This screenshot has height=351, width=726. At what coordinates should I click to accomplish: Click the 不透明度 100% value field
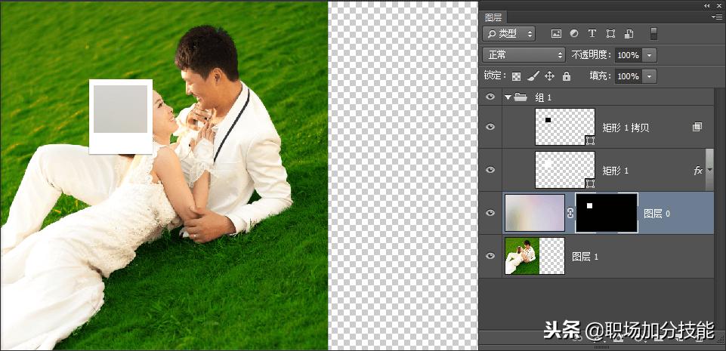[x=629, y=55]
